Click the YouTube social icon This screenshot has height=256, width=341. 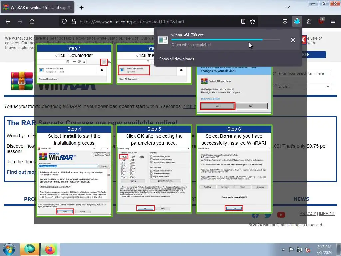point(281,215)
